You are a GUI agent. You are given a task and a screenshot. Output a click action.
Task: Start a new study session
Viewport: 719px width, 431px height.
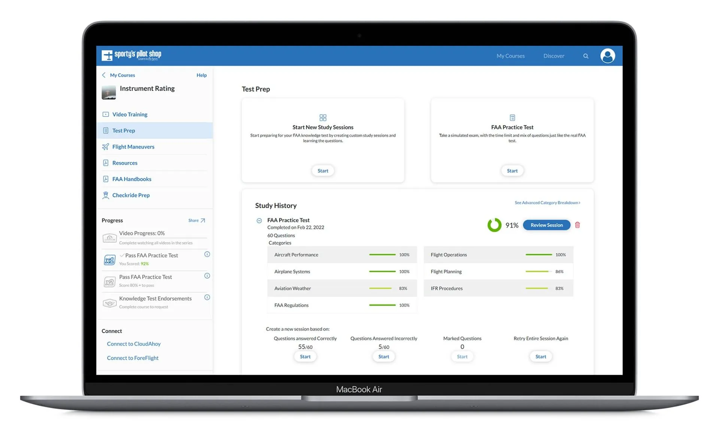[x=323, y=171]
